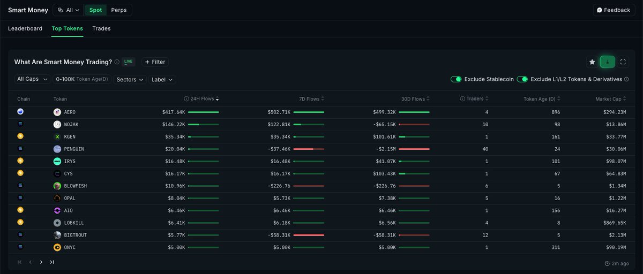The width and height of the screenshot is (643, 274).
Task: Click the LIVE badge
Action: (128, 62)
